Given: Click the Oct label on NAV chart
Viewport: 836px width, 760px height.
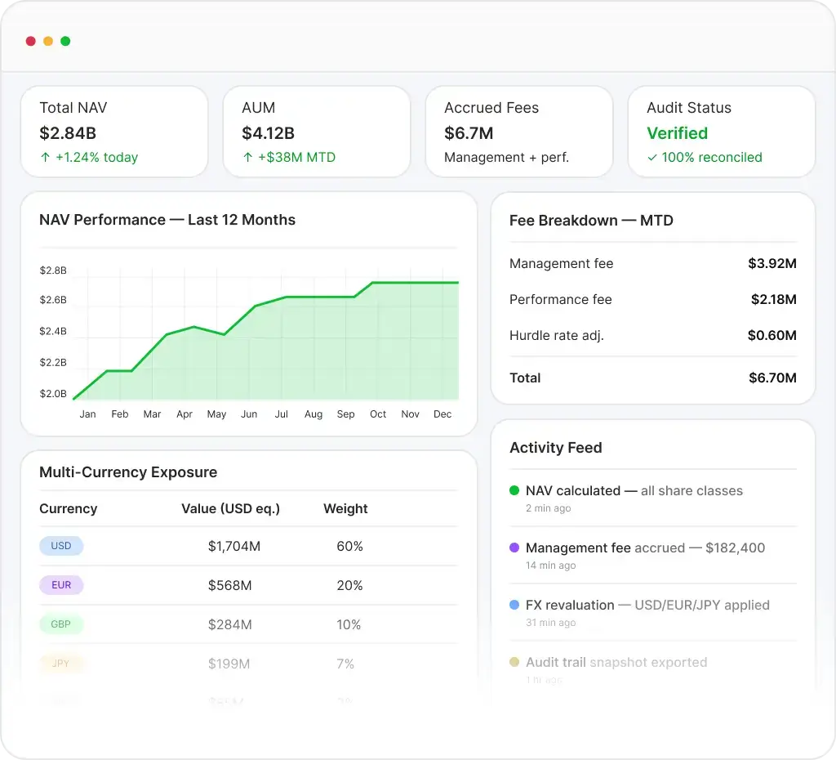Looking at the screenshot, I should pyautogui.click(x=378, y=414).
